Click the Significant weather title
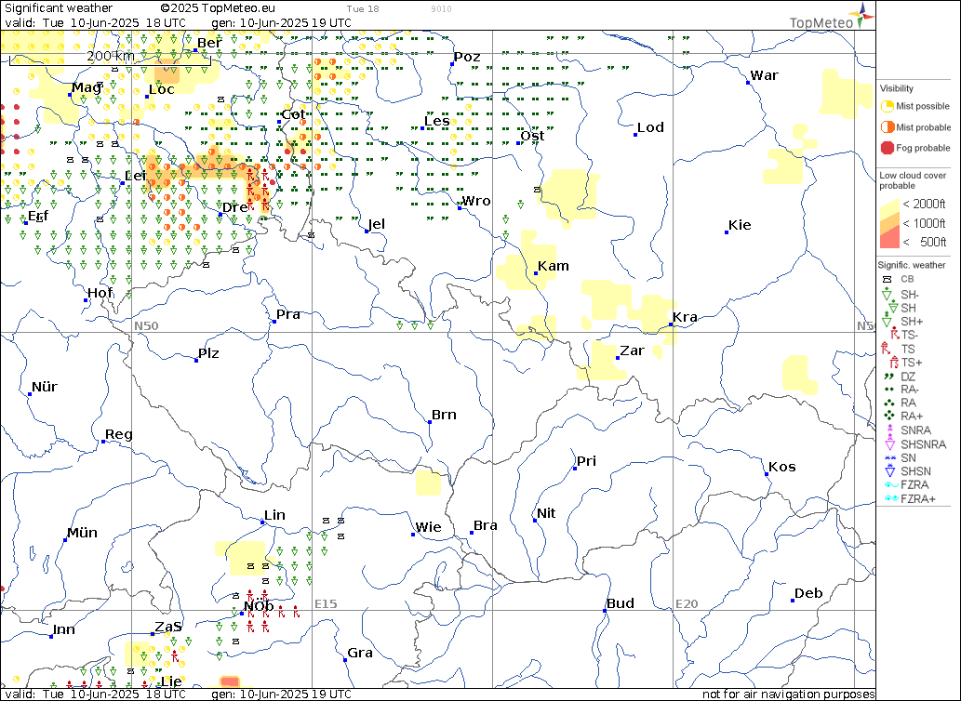The width and height of the screenshot is (961, 701). (x=59, y=8)
